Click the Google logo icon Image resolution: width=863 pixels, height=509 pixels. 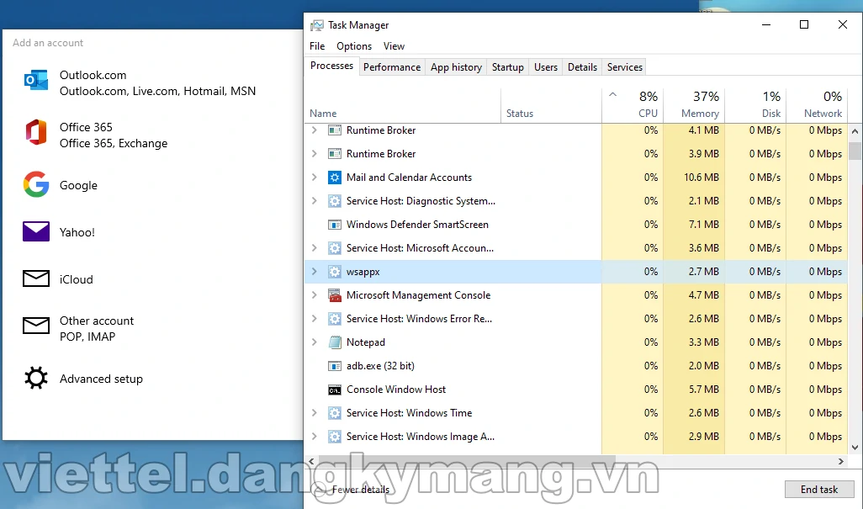pyautogui.click(x=36, y=184)
